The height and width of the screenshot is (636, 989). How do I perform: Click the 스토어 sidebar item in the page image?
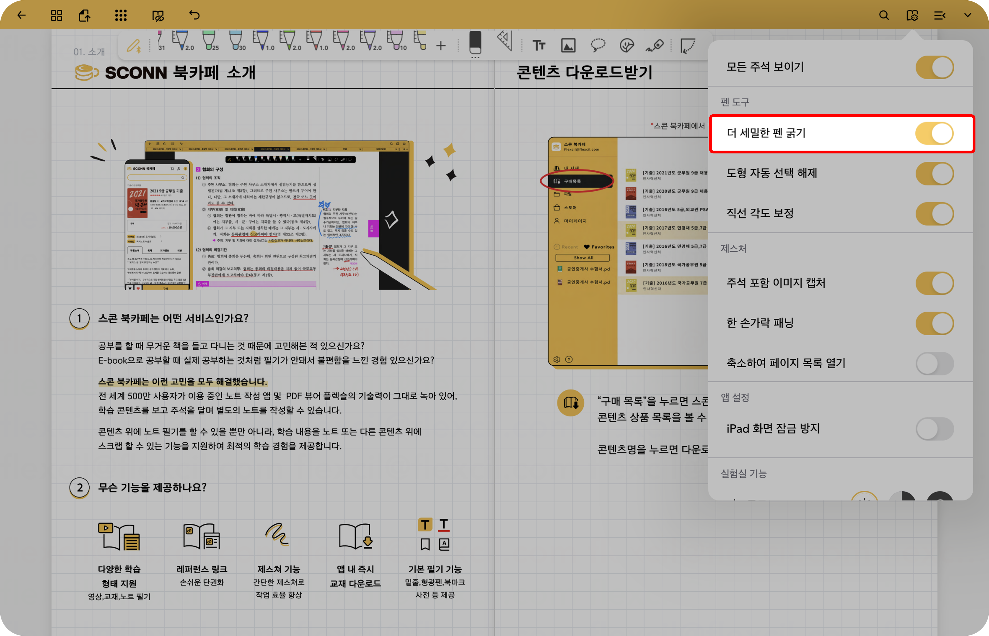[x=565, y=207]
